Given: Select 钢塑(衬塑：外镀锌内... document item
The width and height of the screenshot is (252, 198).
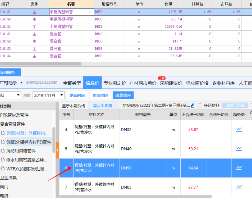Looking at the screenshot, I should point(27,133).
